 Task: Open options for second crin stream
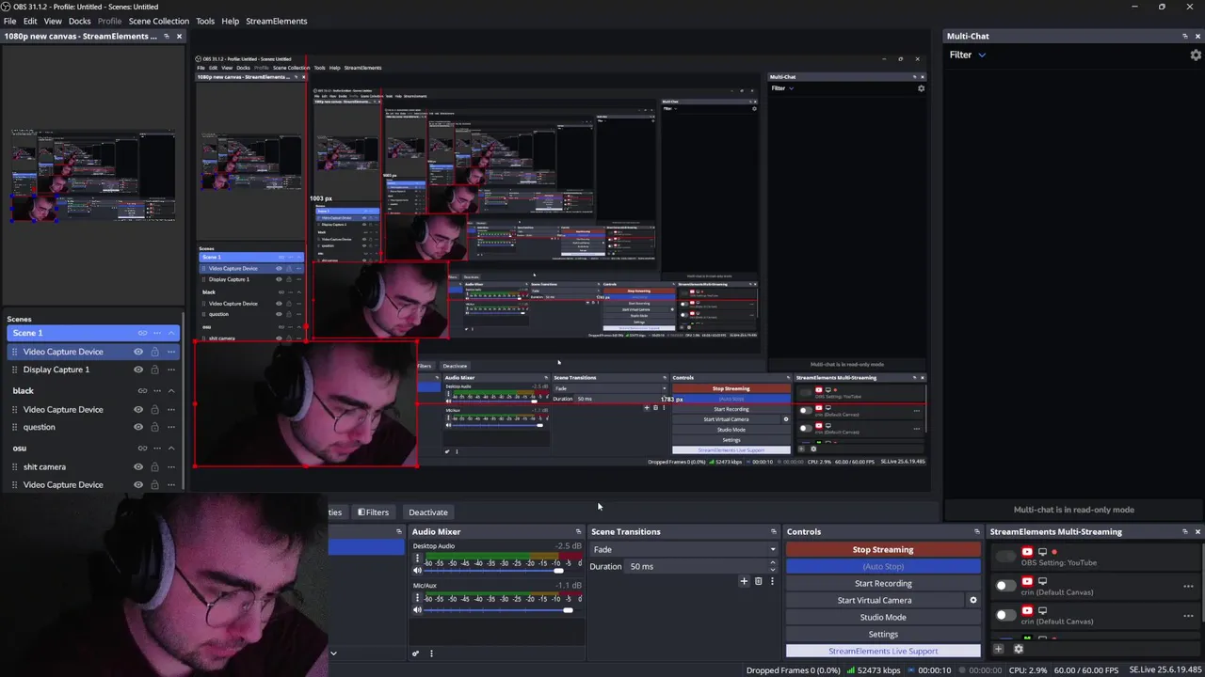[1188, 615]
